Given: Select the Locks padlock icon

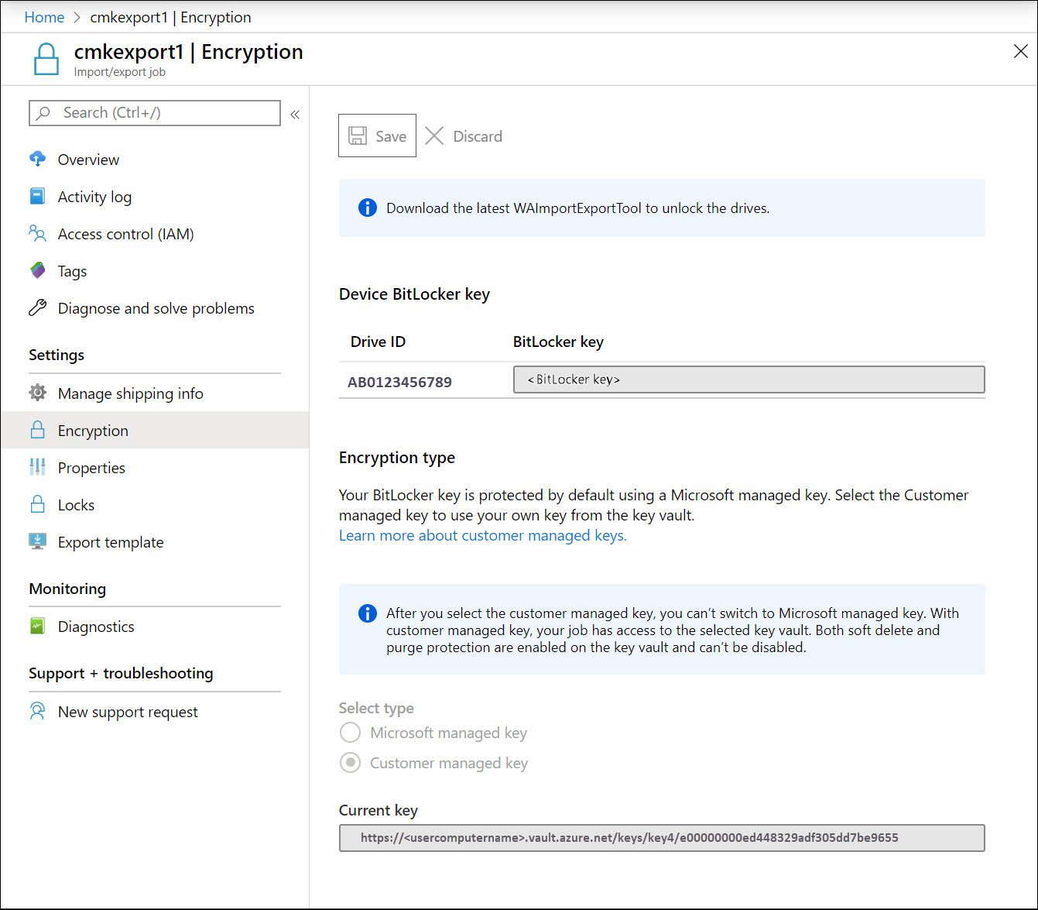Looking at the screenshot, I should point(37,504).
